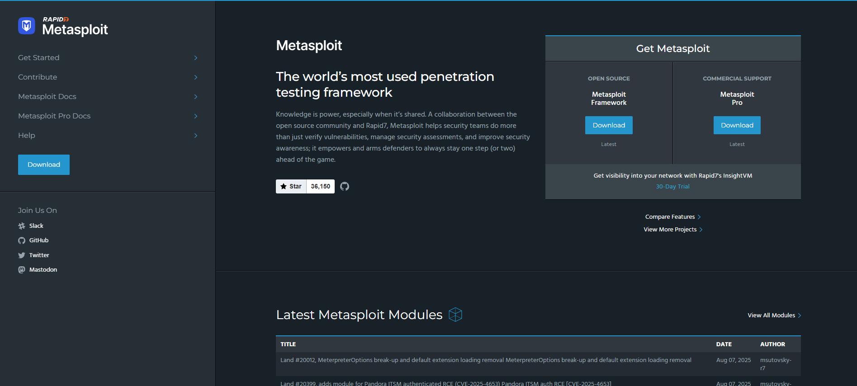Image resolution: width=857 pixels, height=386 pixels.
Task: Open the 30-Day Trial link
Action: coord(673,187)
